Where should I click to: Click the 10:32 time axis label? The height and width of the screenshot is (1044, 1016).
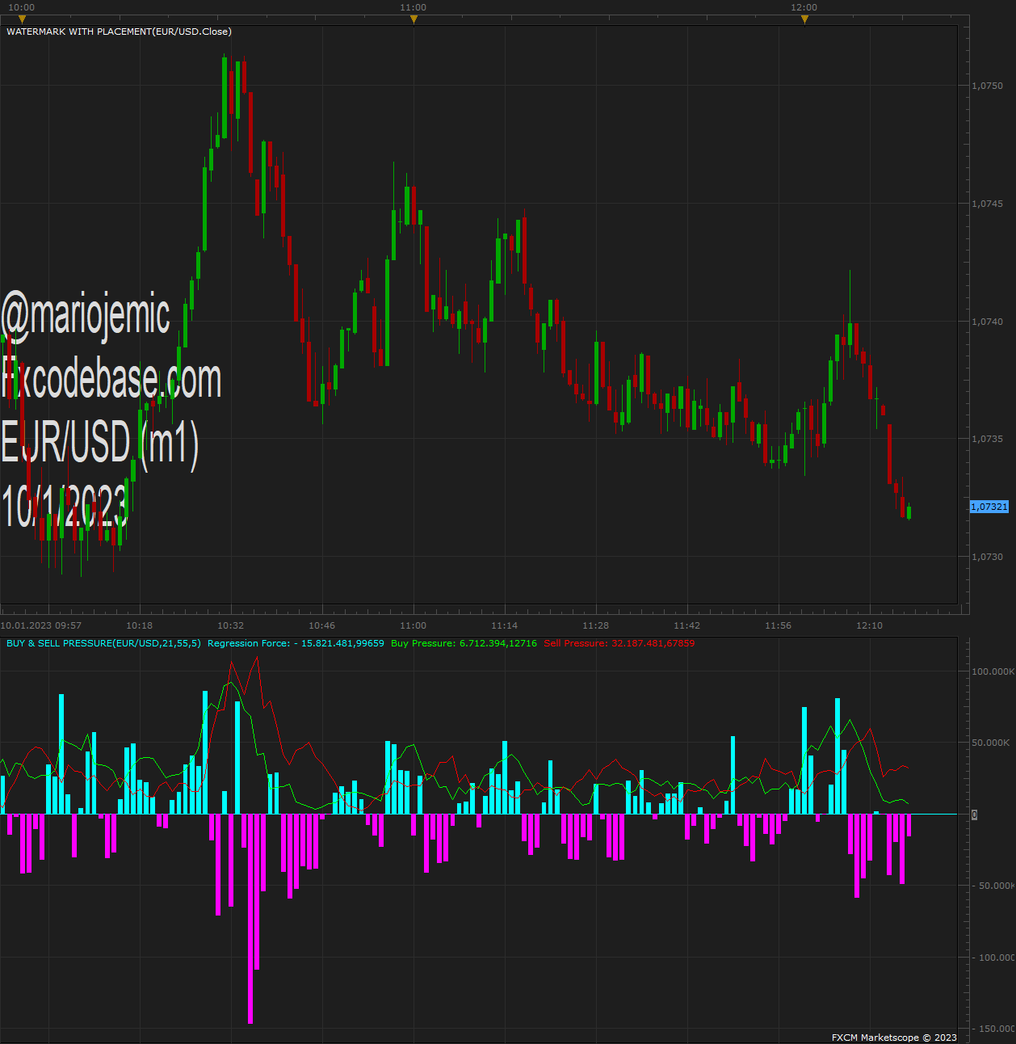pyautogui.click(x=231, y=625)
